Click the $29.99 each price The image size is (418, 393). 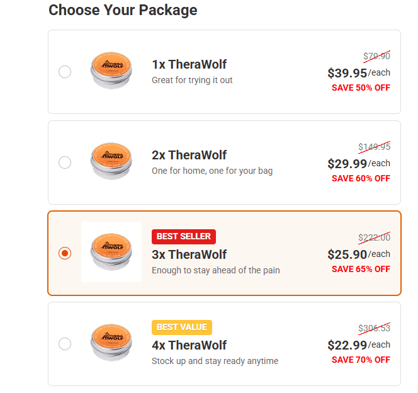358,164
